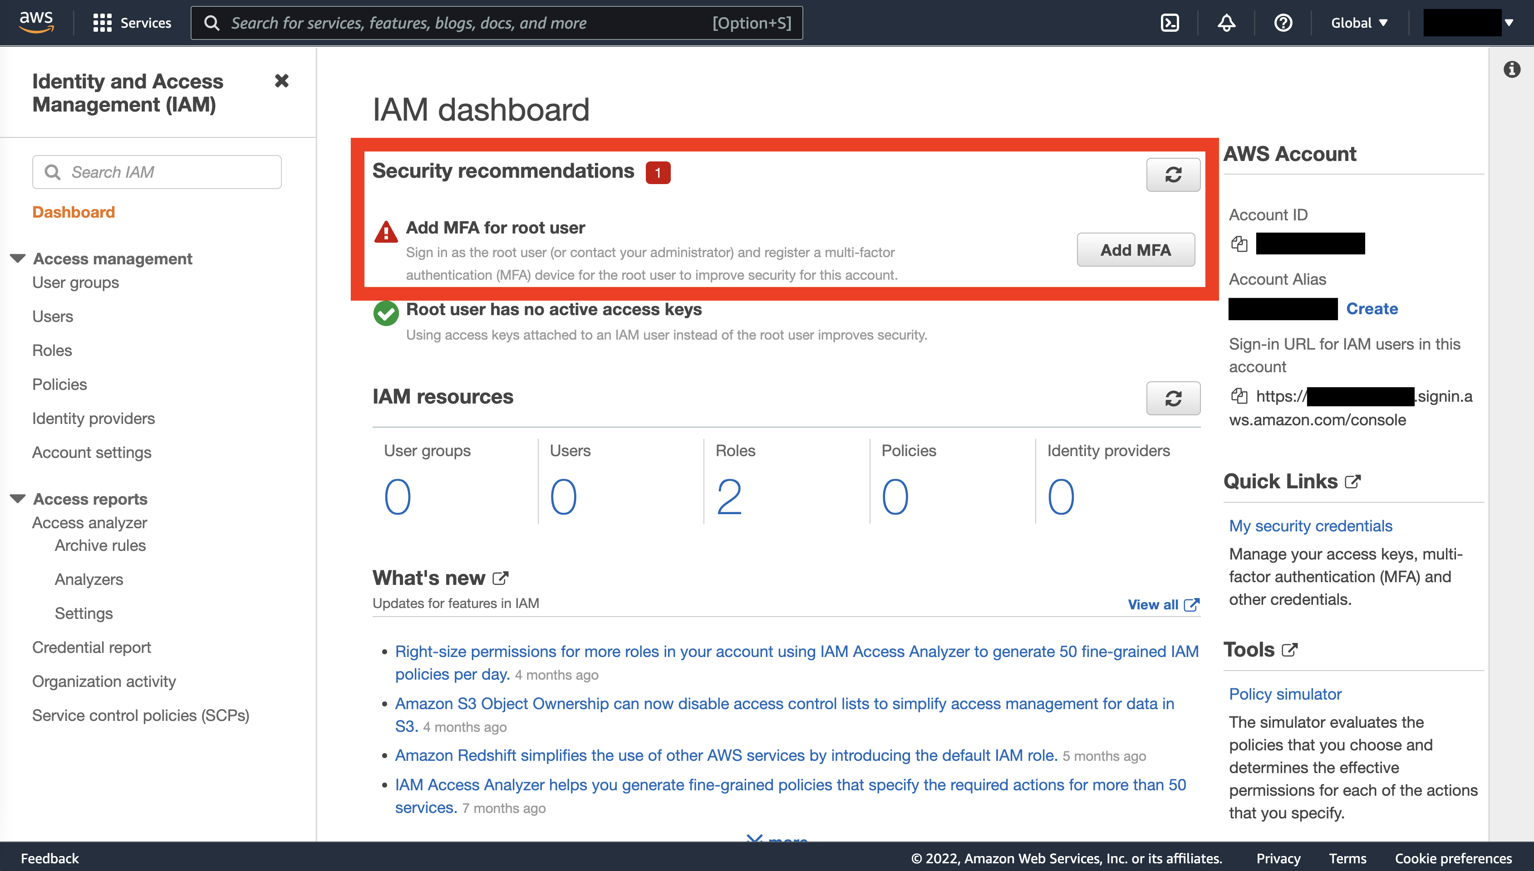Screen dimensions: 1534x871
Task: Open Account settings in sidebar
Action: click(x=92, y=453)
